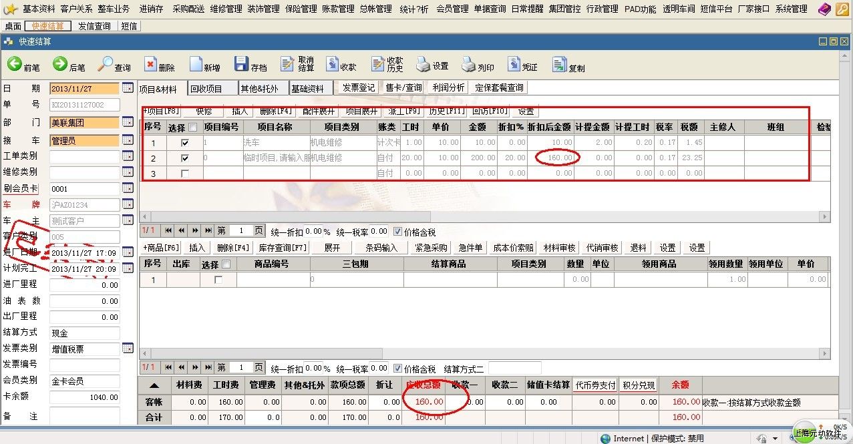Click the 刷会员卡 member card input field
Viewport: 853px width, 444px height.
pyautogui.click(x=85, y=189)
